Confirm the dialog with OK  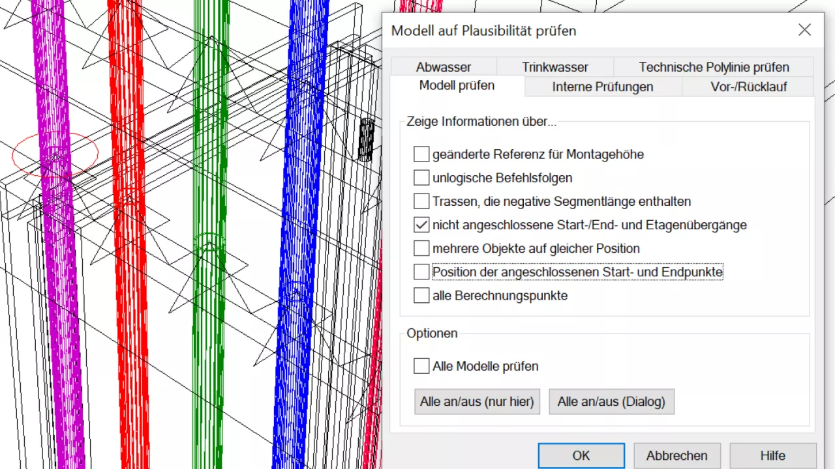pyautogui.click(x=581, y=455)
